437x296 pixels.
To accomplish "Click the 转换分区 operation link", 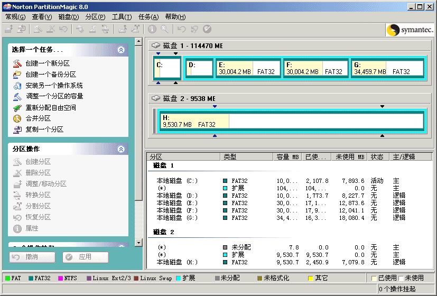I will 38,195.
